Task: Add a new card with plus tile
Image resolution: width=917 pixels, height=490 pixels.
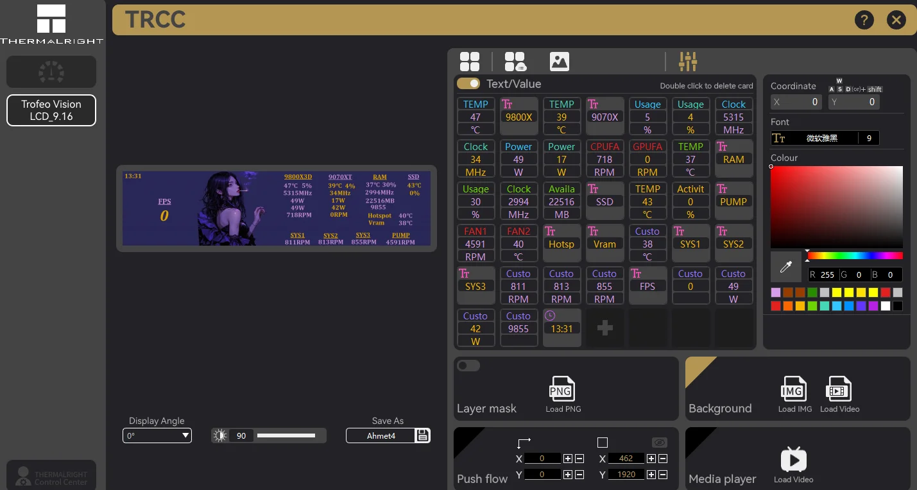Action: [x=604, y=328]
